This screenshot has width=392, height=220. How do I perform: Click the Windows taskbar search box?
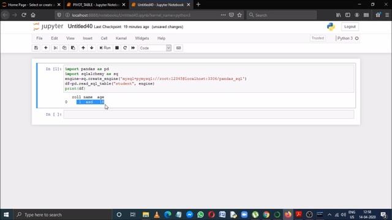point(62,215)
